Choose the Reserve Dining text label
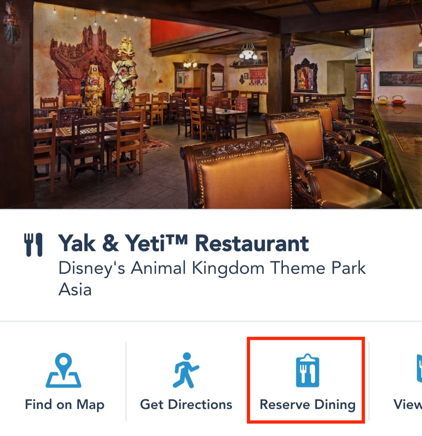The image size is (422, 436). pyautogui.click(x=308, y=405)
